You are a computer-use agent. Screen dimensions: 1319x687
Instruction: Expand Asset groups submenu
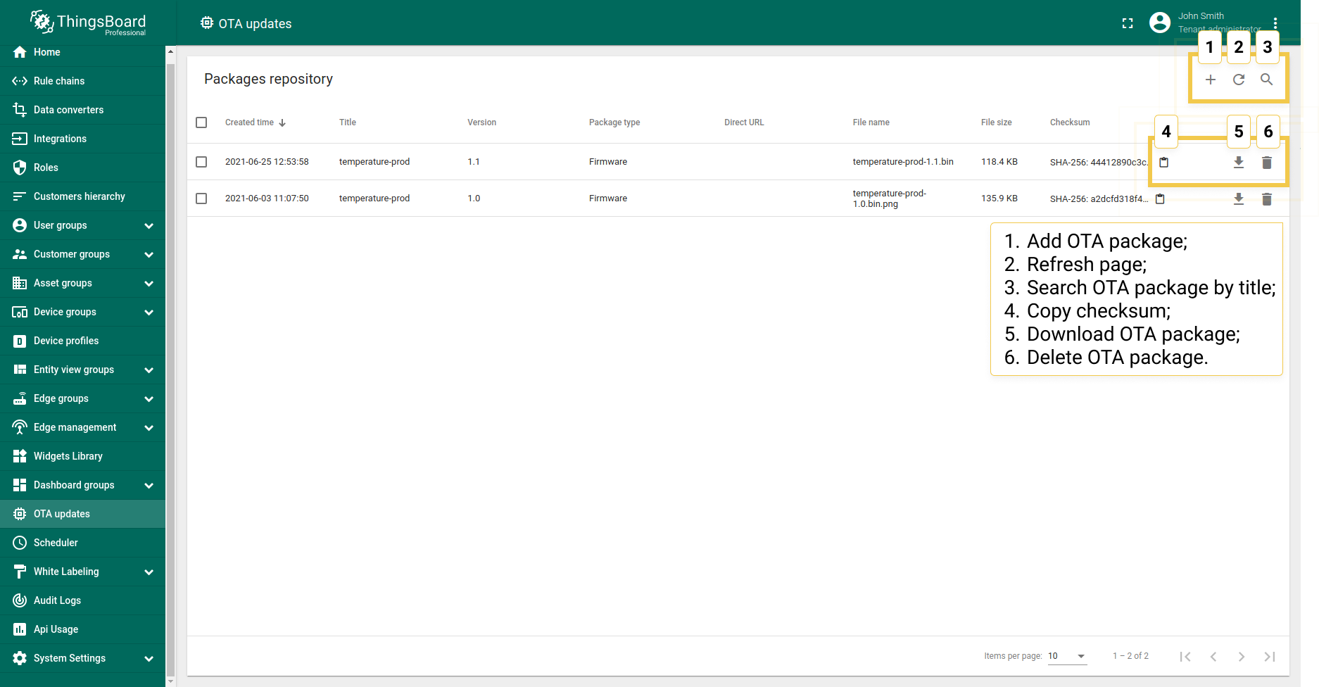(x=149, y=283)
